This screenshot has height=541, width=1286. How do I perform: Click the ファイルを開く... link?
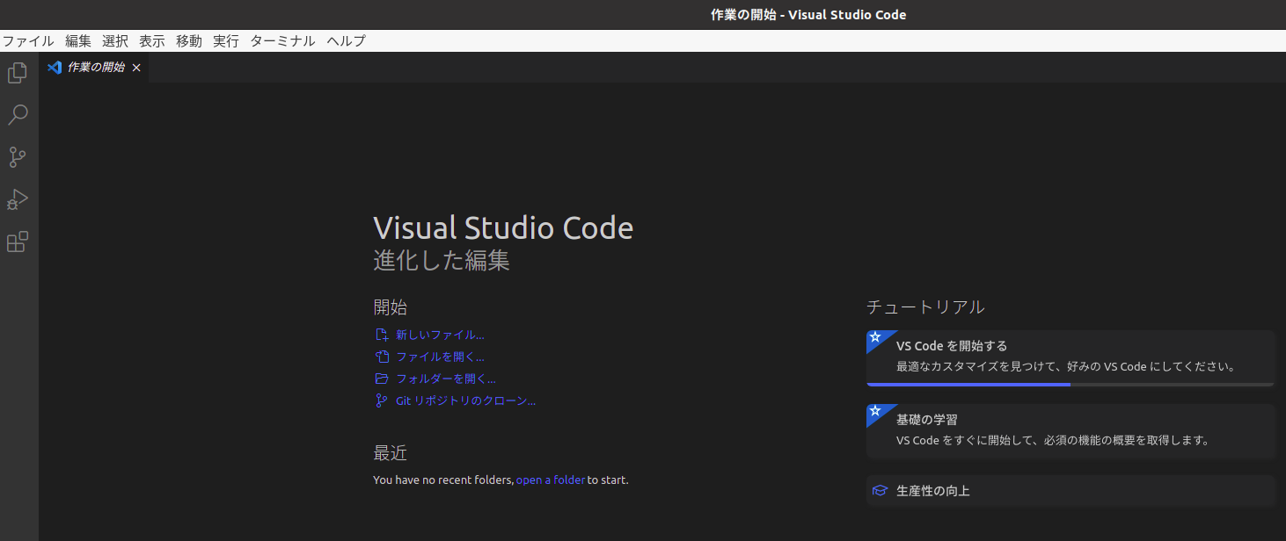438,357
